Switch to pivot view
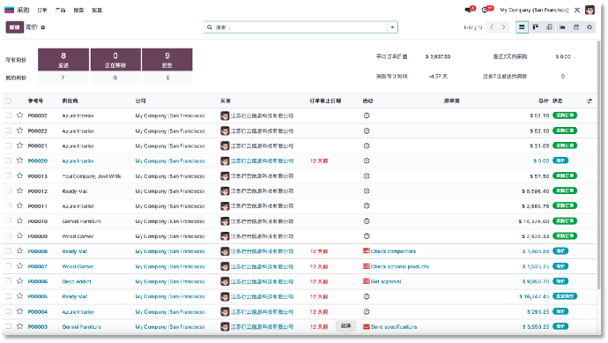This screenshot has width=608, height=343. pyautogui.click(x=549, y=27)
